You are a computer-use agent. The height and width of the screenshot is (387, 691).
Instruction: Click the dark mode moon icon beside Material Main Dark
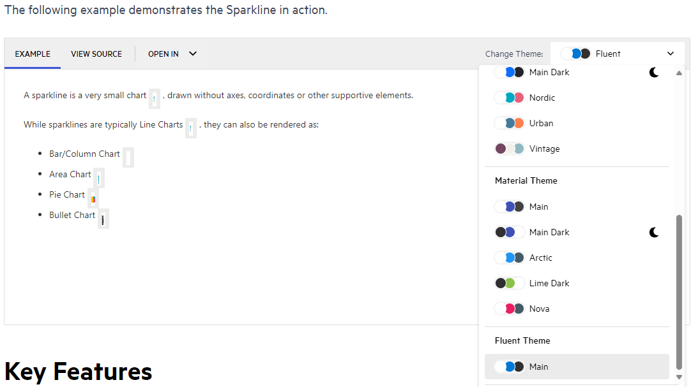[x=654, y=233]
